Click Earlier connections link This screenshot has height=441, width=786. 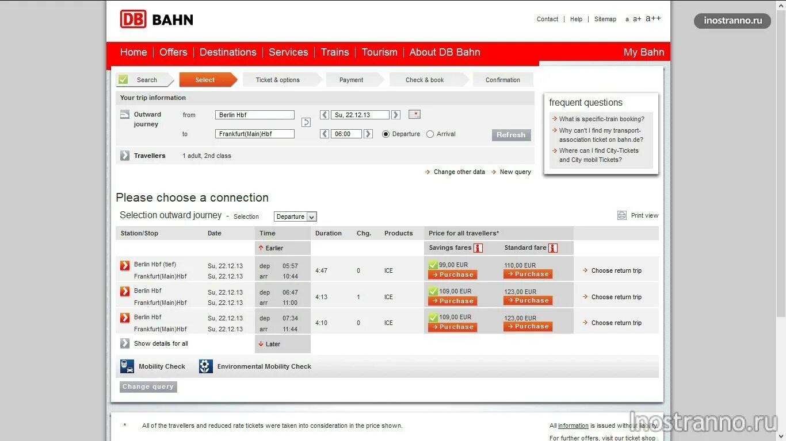click(271, 248)
